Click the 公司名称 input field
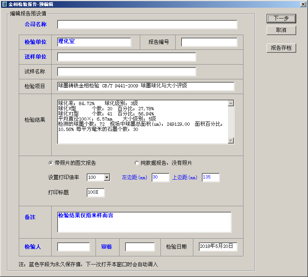308x277 pixels. pyautogui.click(x=147, y=25)
